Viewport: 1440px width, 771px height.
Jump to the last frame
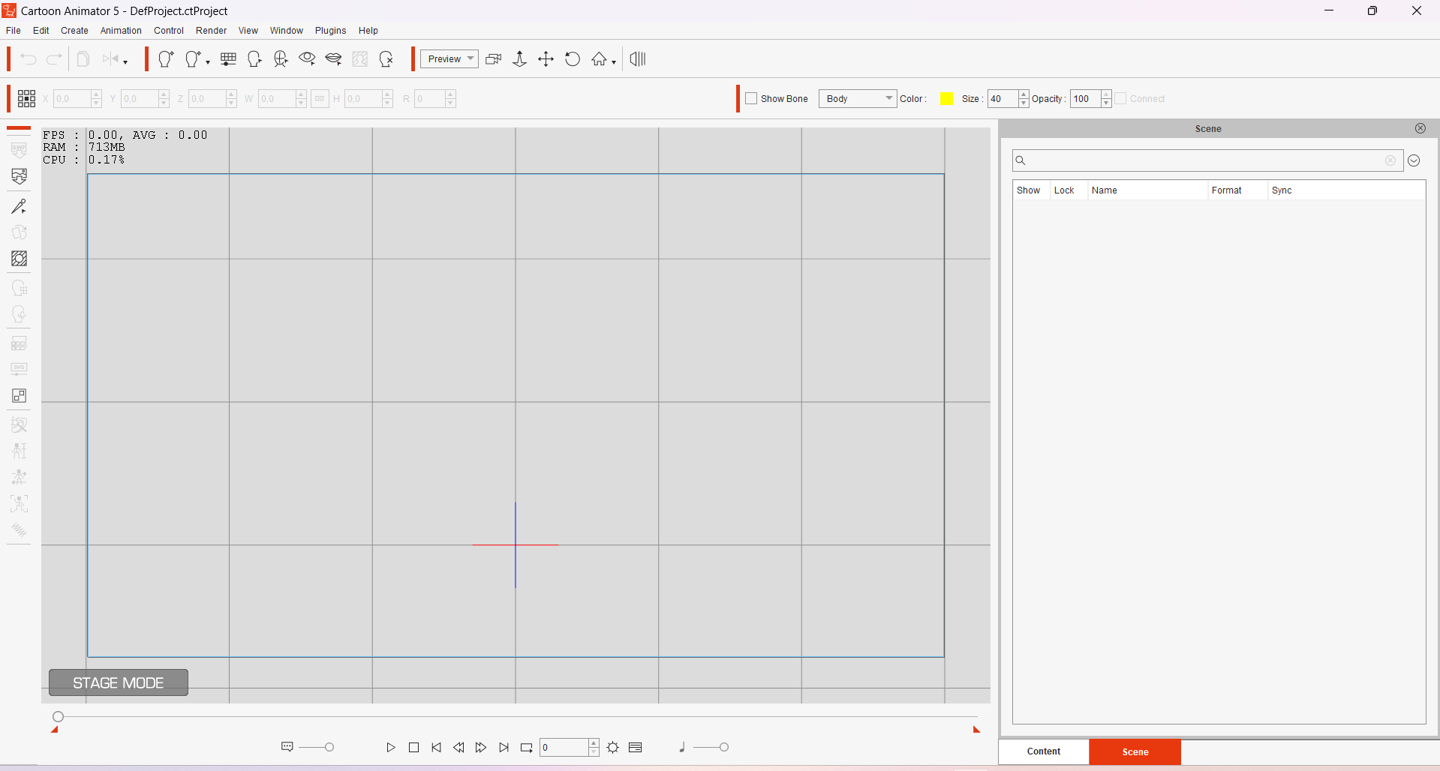tap(504, 748)
